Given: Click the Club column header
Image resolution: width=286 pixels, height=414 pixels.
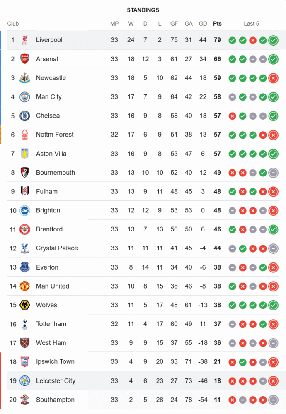Looking at the screenshot, I should click(13, 24).
